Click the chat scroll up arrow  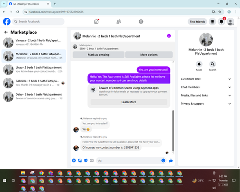pos(173,62)
